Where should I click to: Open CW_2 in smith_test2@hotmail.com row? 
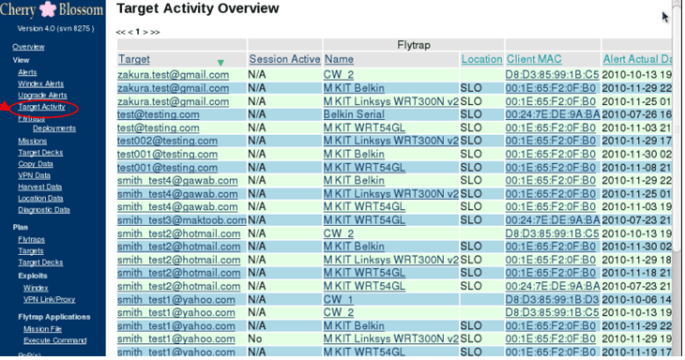point(339,233)
